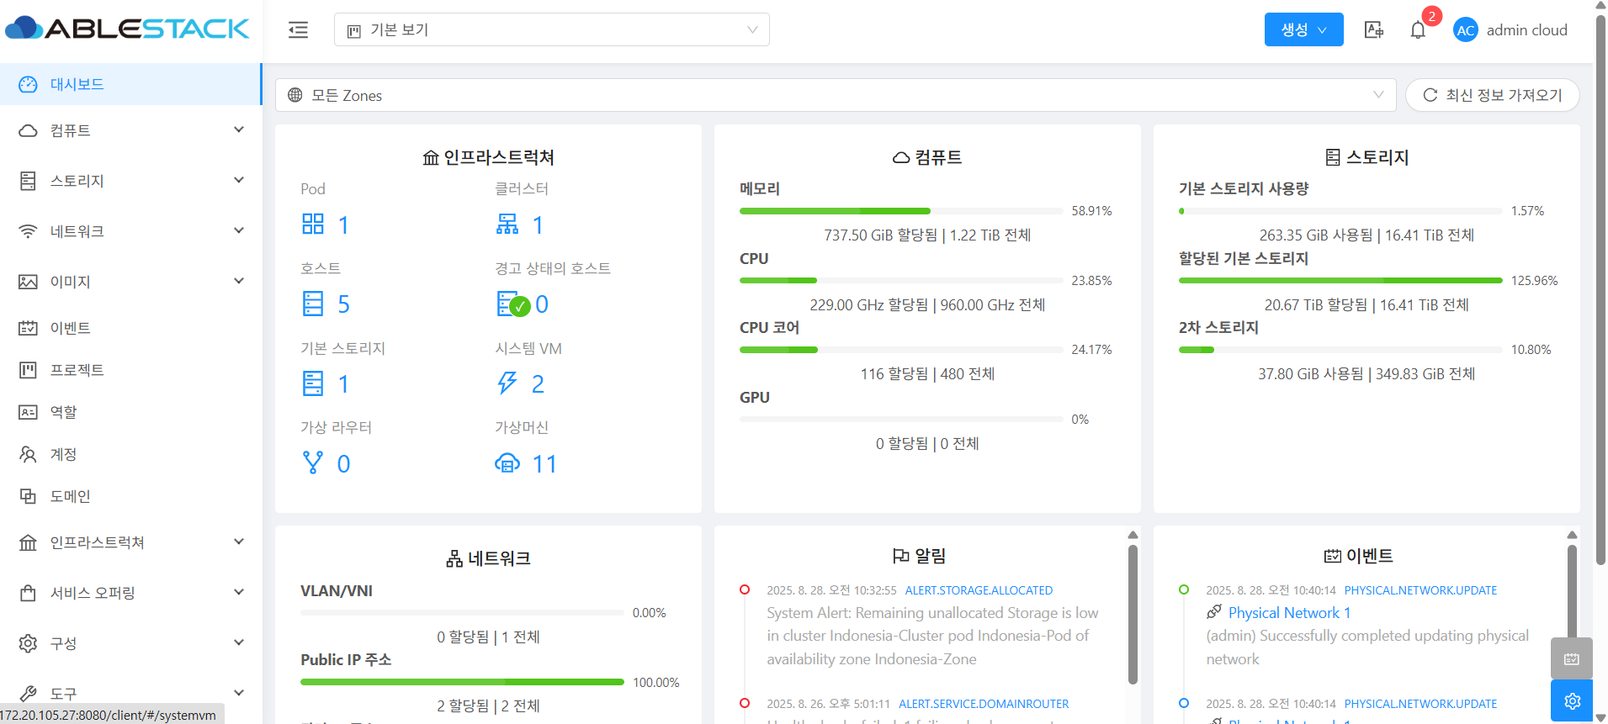Open the 모든 Zones dropdown selector

(x=835, y=95)
